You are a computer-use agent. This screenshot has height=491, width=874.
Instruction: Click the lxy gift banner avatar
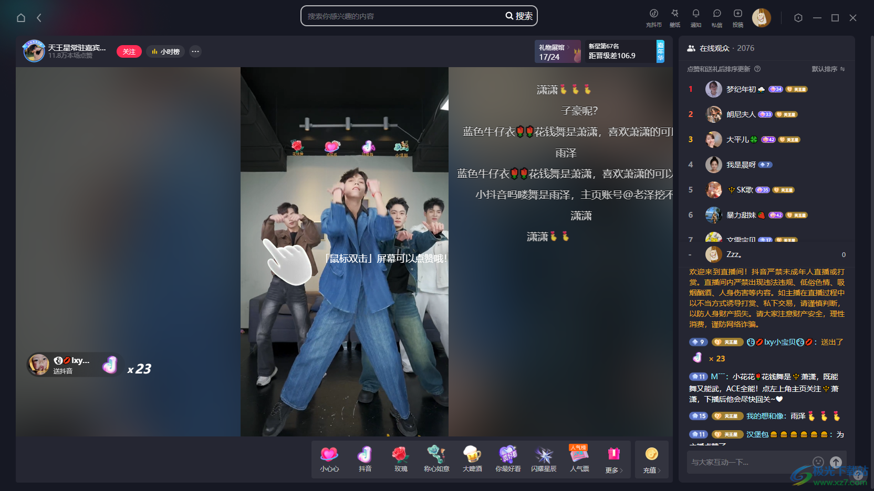pyautogui.click(x=39, y=364)
